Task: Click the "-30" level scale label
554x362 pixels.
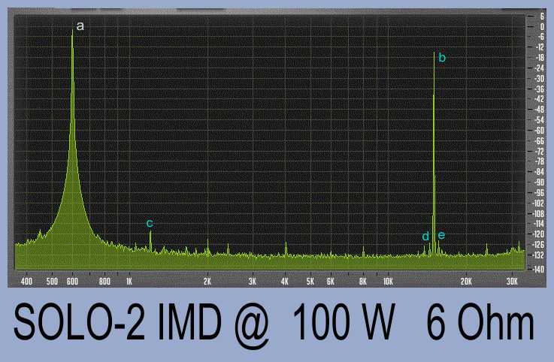Action: point(539,78)
